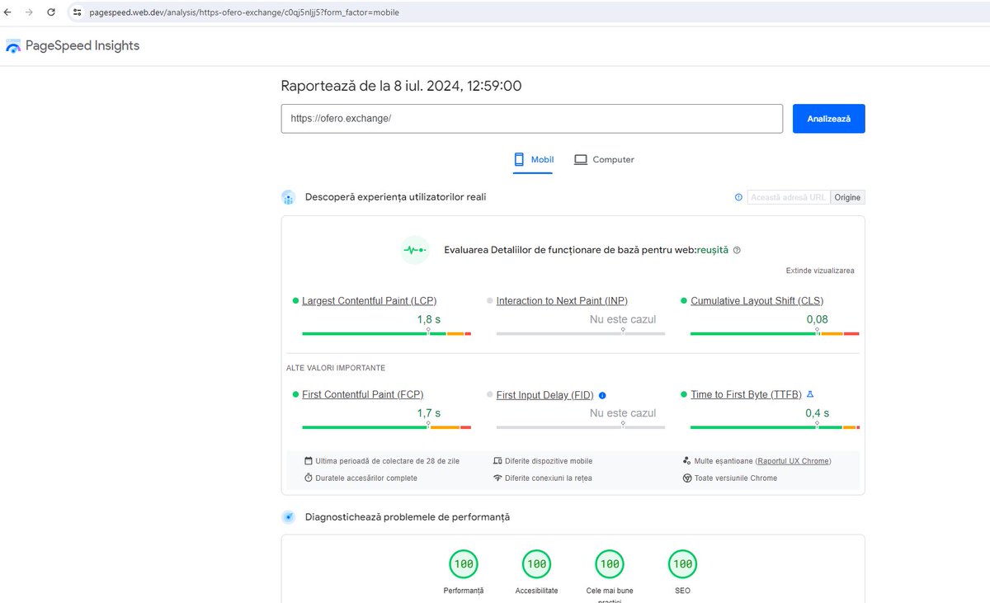Image resolution: width=990 pixels, height=603 pixels.
Task: Switch to the Origine toggle option
Action: (x=847, y=197)
